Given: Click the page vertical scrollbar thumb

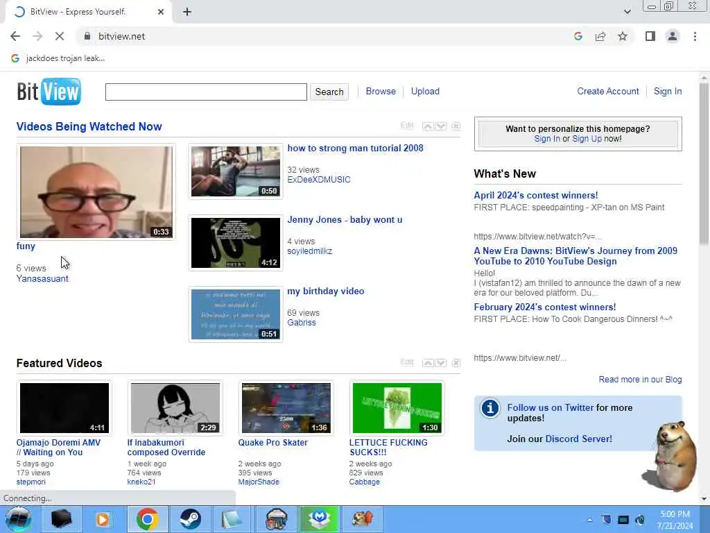Looking at the screenshot, I should (704, 163).
